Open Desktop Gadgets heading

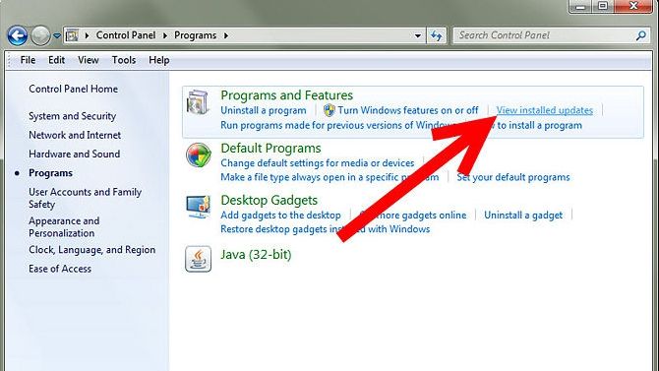pyautogui.click(x=269, y=200)
